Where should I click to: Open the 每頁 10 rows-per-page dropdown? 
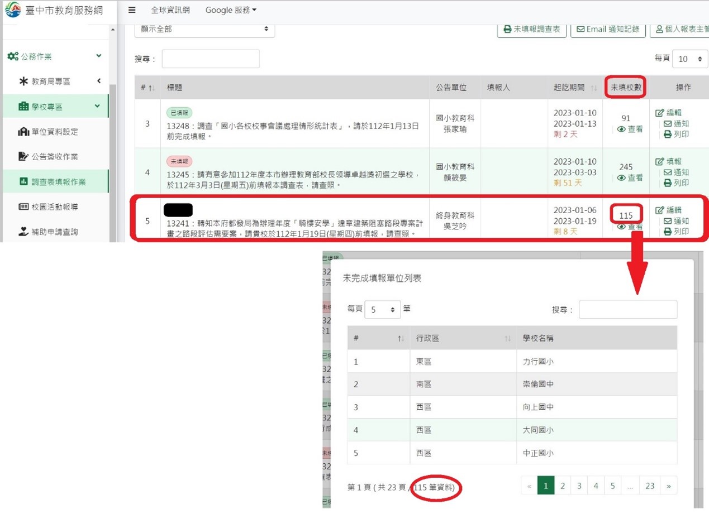[690, 59]
